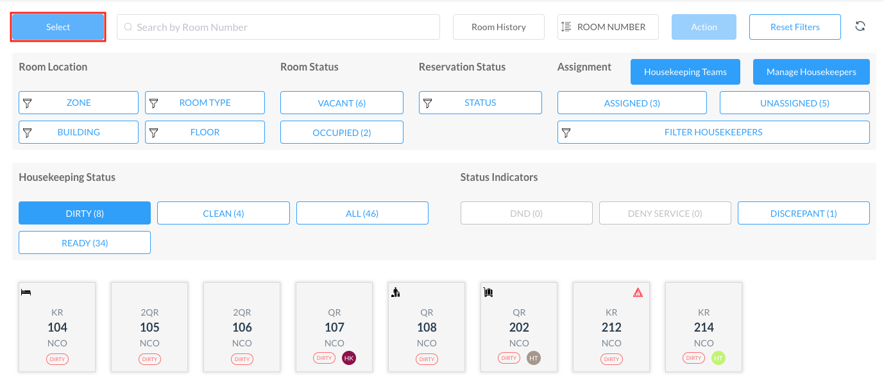Expand the FILTER HOUSEKEEPERS dropdown
This screenshot has width=884, height=390.
pyautogui.click(x=713, y=132)
